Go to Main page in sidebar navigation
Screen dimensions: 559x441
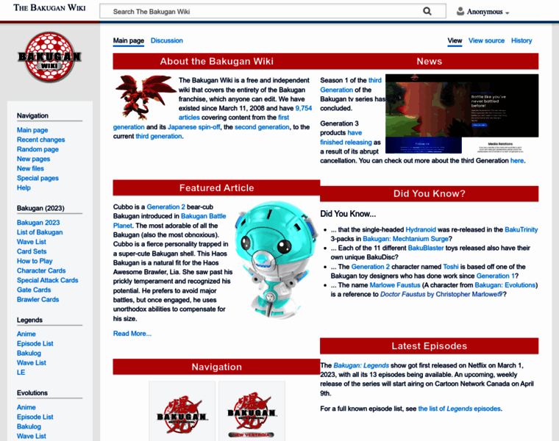pyautogui.click(x=32, y=130)
